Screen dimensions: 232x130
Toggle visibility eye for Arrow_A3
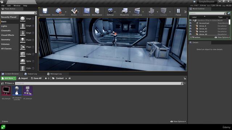tap(190, 31)
